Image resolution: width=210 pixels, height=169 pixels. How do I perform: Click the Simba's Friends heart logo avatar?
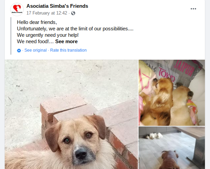[17, 9]
